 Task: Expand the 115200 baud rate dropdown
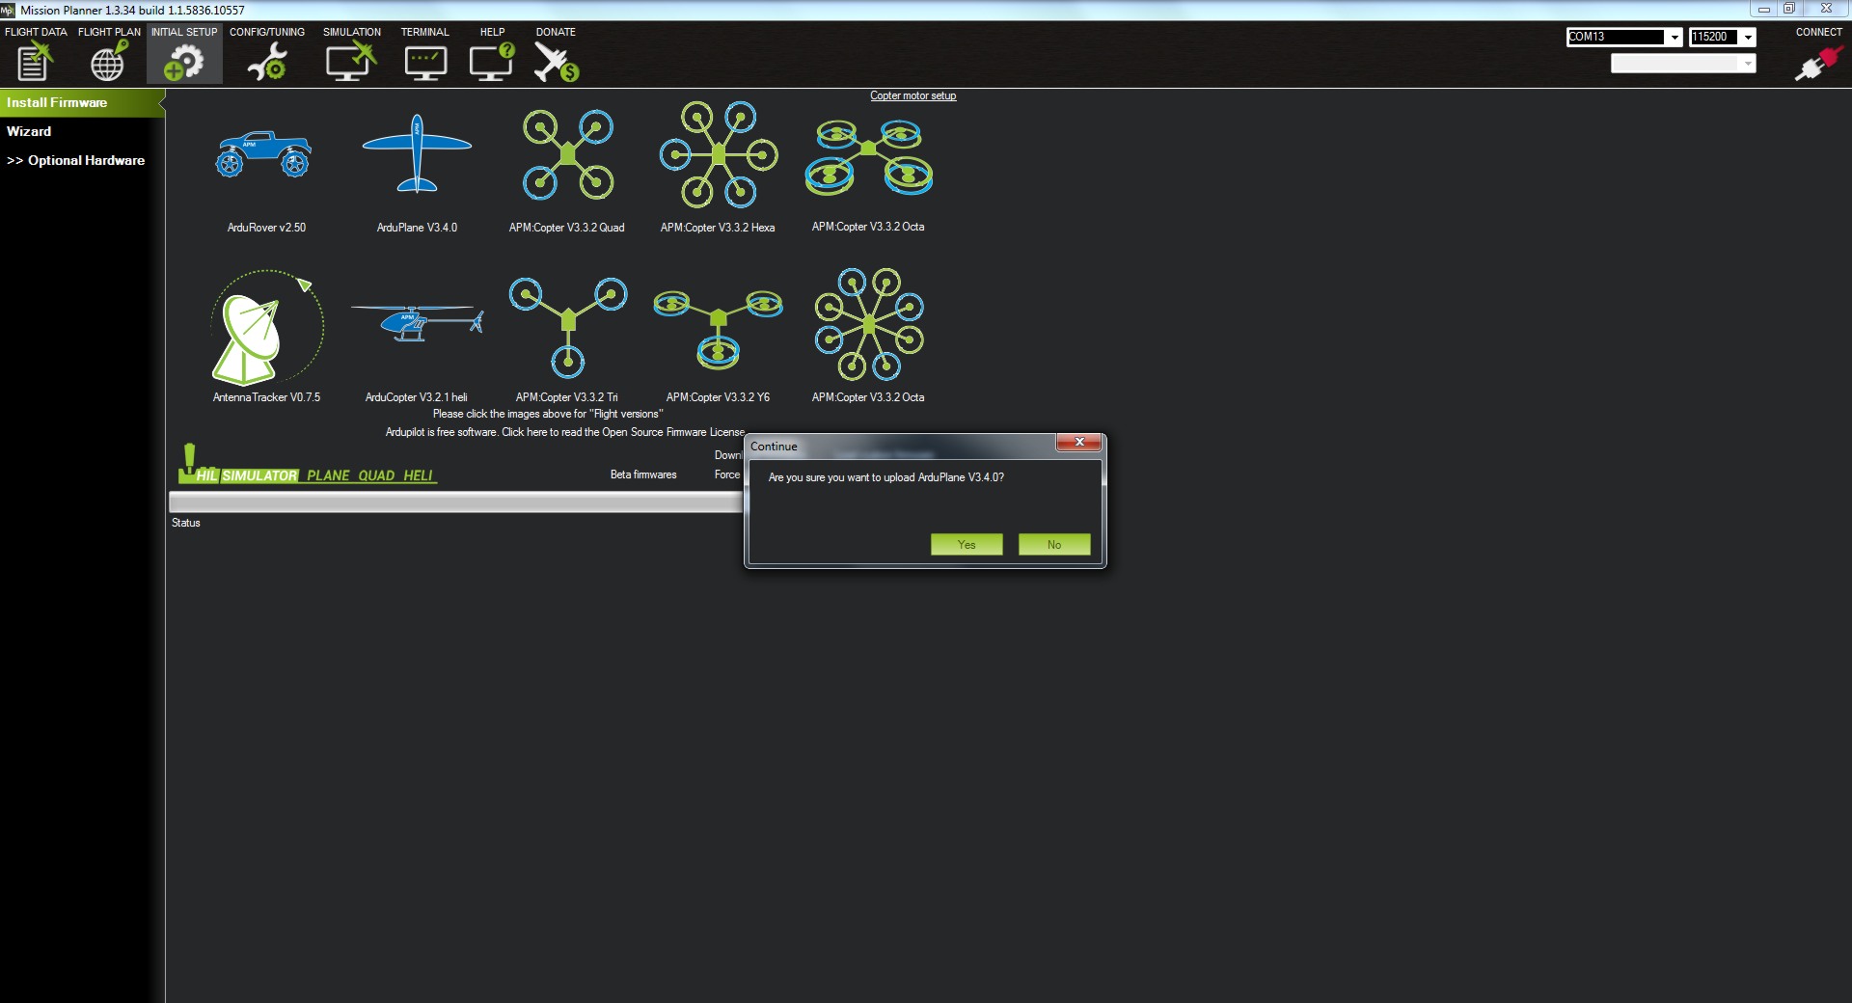[1747, 38]
